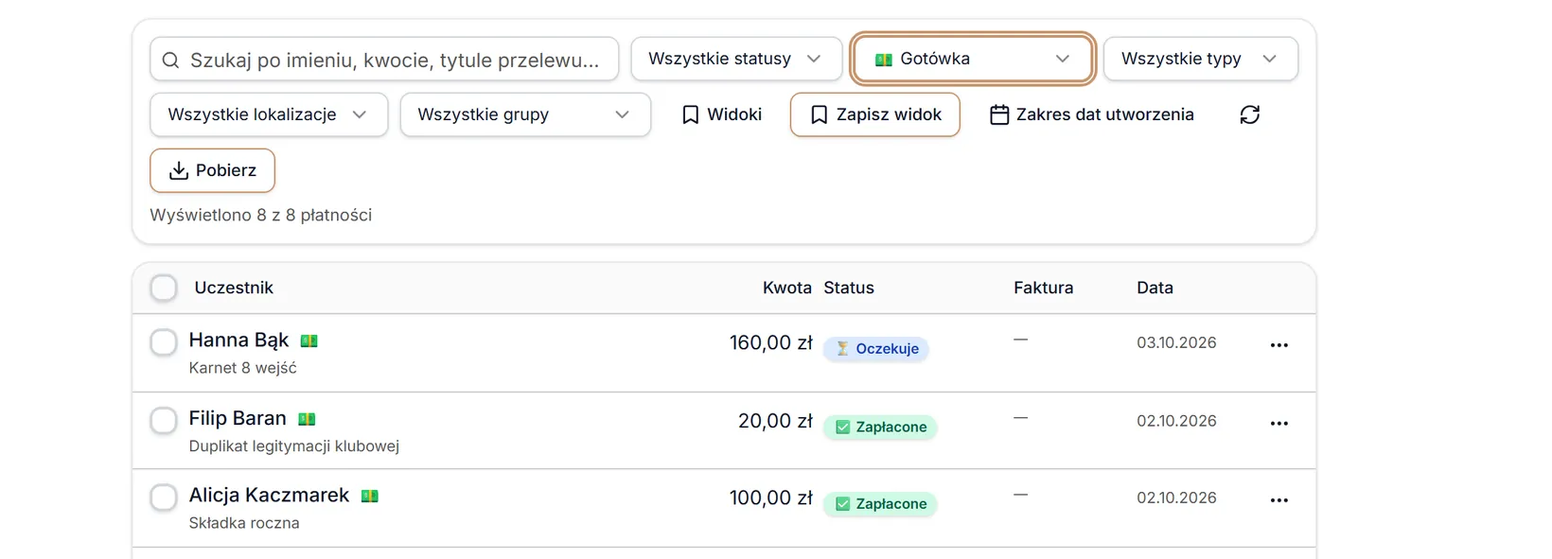Open the Wszystkie grupy dropdown
Viewport: 1552px width, 559px height.
(x=525, y=114)
